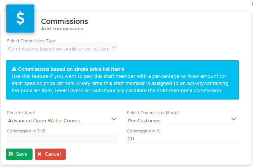Open the Commissions based on single price list item dropdown
The height and width of the screenshot is (168, 253).
[x=62, y=49]
